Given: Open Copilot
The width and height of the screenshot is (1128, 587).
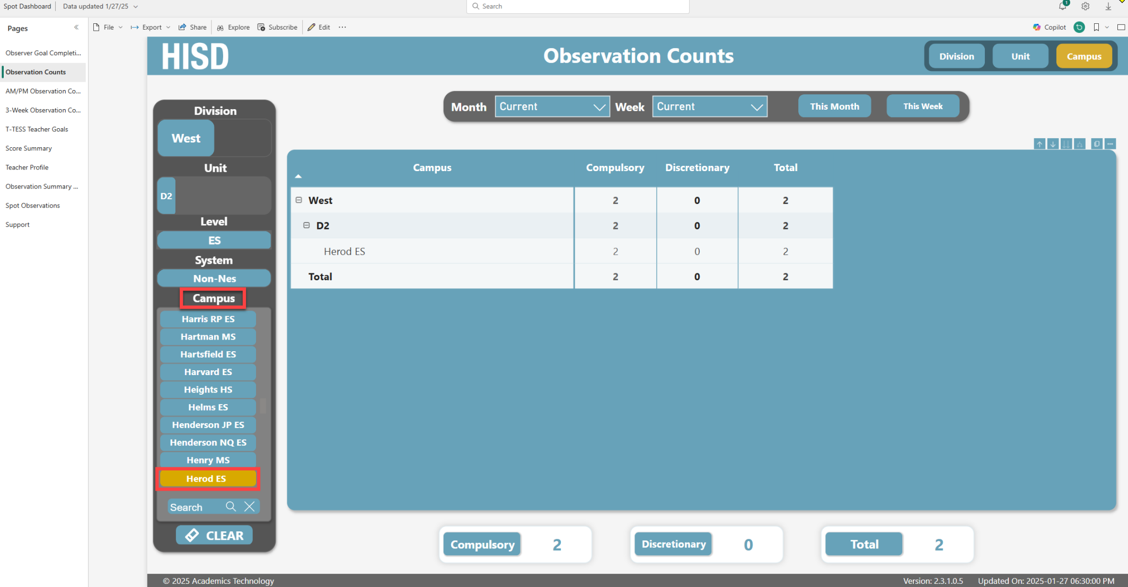Looking at the screenshot, I should tap(1050, 27).
